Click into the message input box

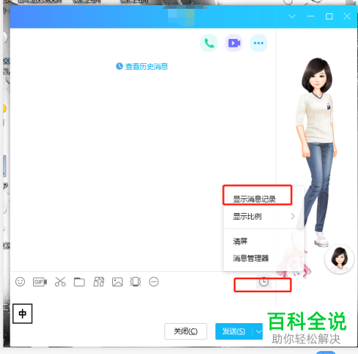pos(143,306)
